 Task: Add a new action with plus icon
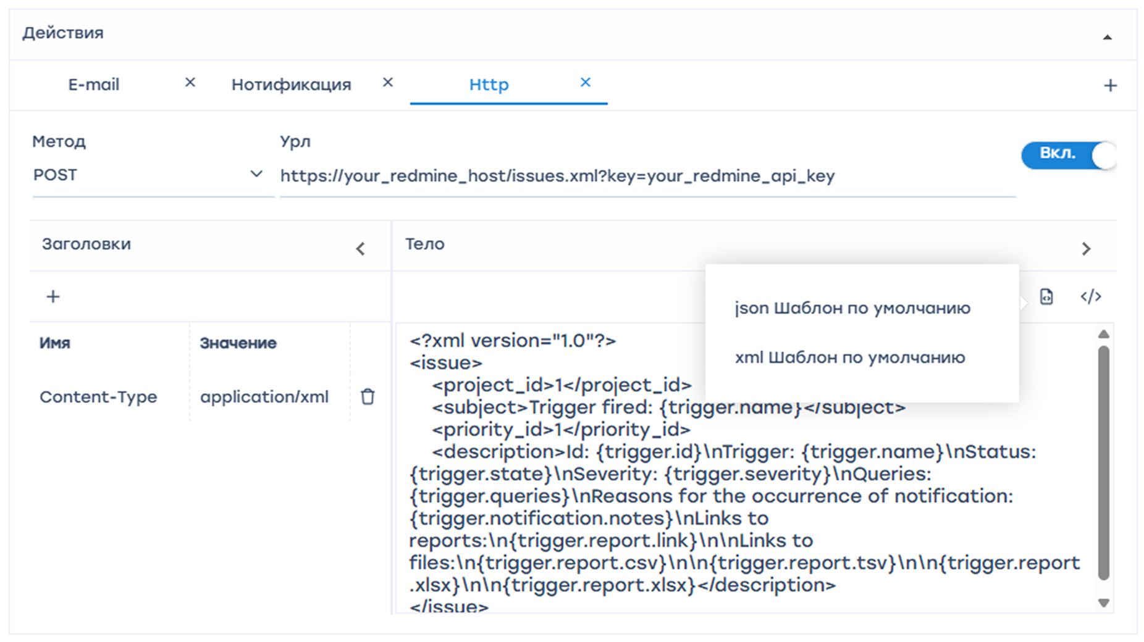[1110, 86]
